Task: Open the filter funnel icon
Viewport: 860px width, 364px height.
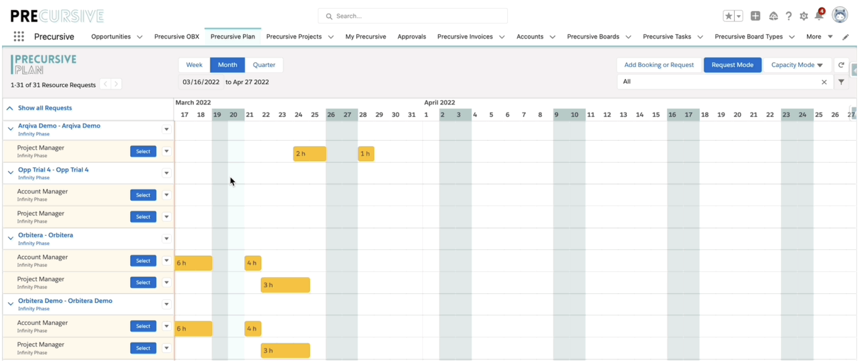Action: (841, 82)
